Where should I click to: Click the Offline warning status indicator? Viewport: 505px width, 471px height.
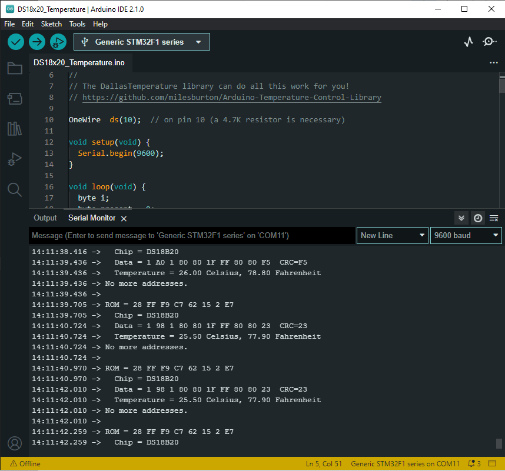25,463
